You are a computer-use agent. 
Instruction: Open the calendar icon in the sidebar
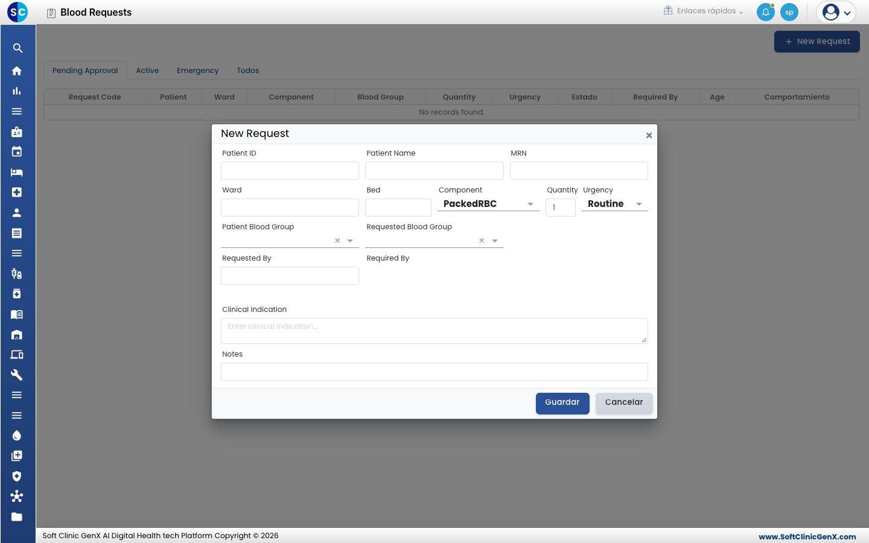(17, 152)
